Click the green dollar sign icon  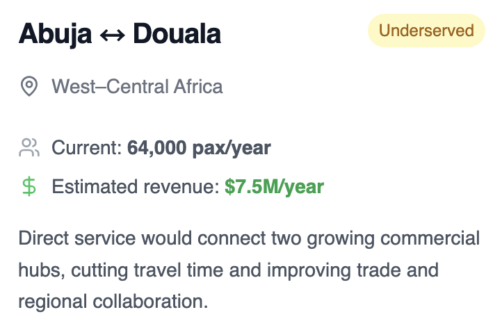coord(29,186)
